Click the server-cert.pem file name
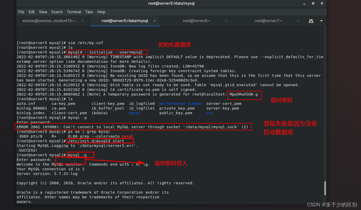 tap(224, 104)
